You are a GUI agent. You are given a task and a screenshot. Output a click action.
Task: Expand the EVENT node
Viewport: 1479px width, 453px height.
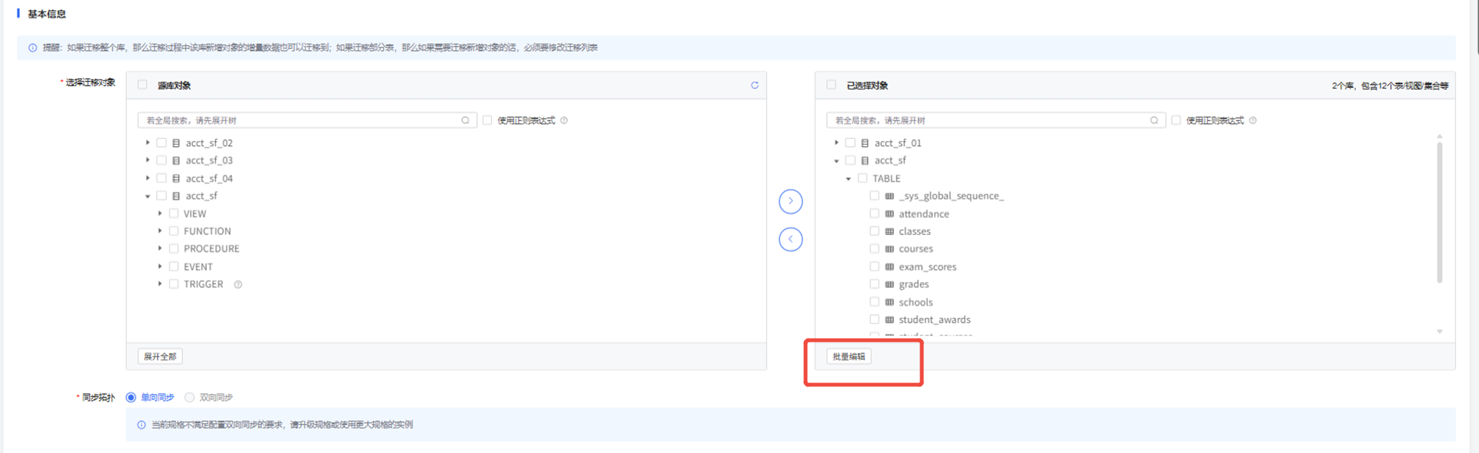pyautogui.click(x=160, y=267)
